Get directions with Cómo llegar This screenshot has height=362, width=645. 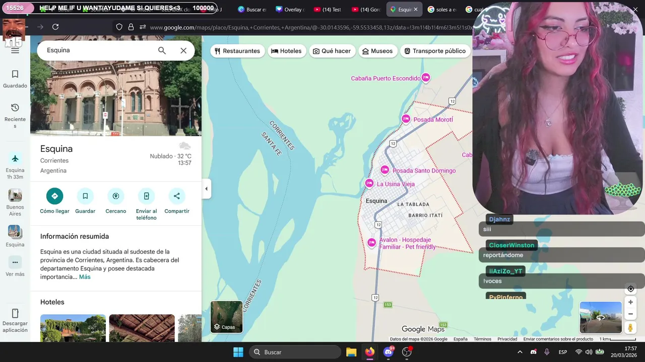(x=55, y=201)
